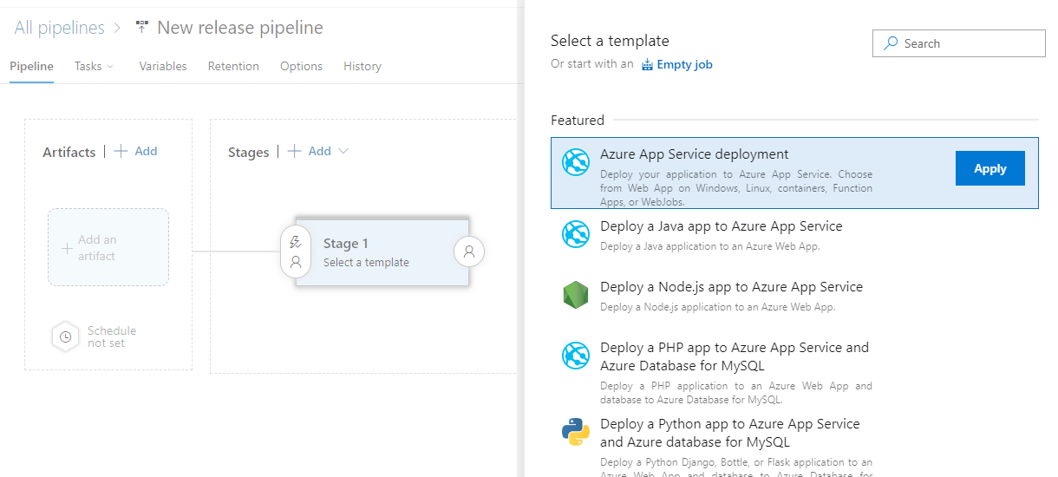Click the Select a template heading

click(610, 41)
